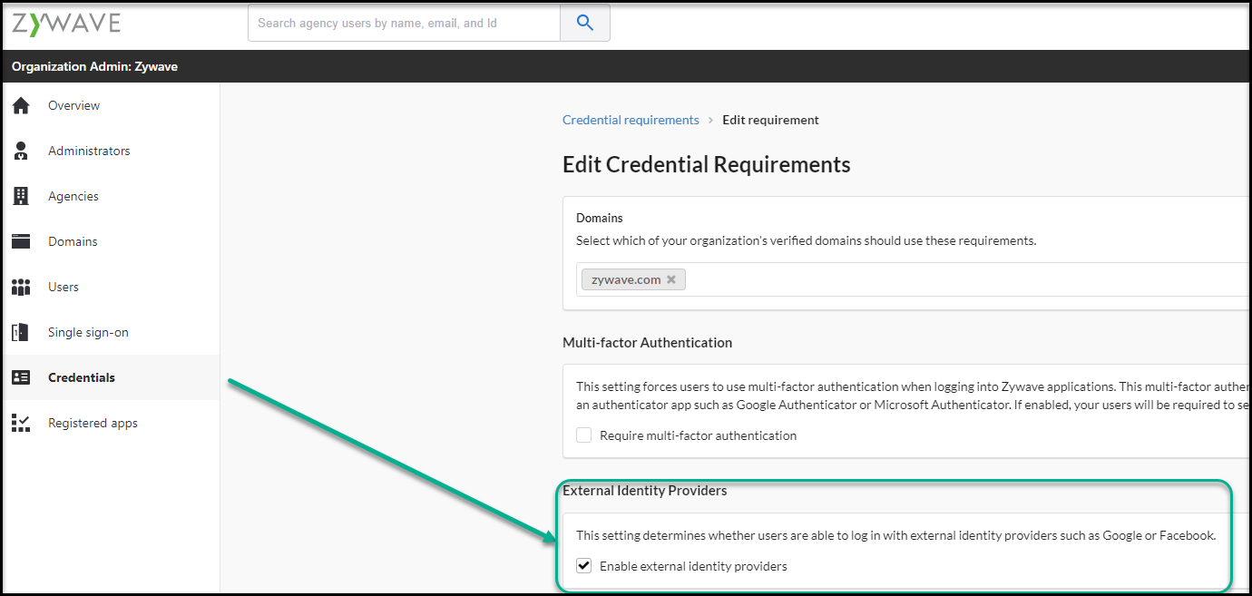Select the Domains icon in sidebar
1252x596 pixels.
coord(20,240)
